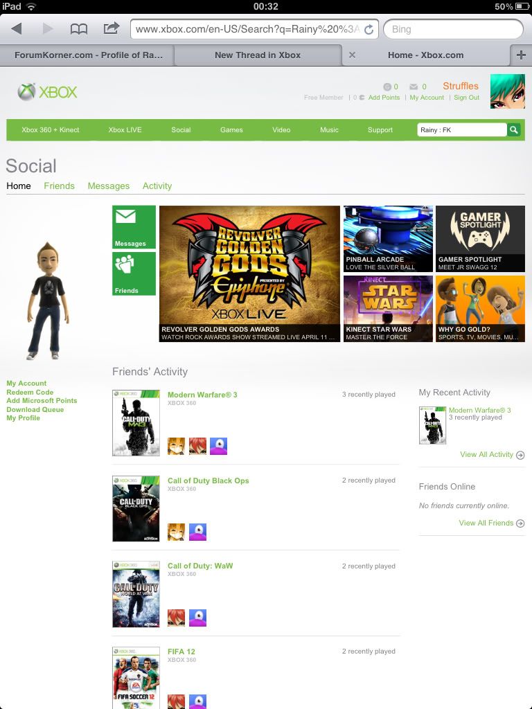This screenshot has width=532, height=709.
Task: Open the Games menu in navigation bar
Action: (x=231, y=130)
